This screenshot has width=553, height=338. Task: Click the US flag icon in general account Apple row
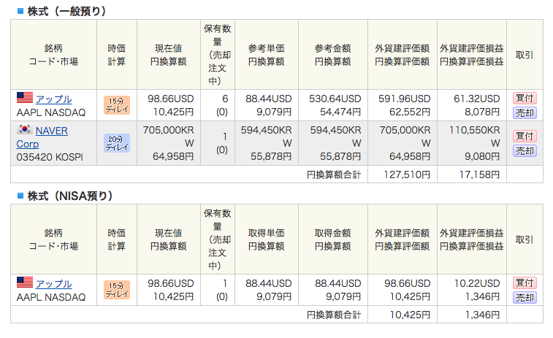click(25, 98)
